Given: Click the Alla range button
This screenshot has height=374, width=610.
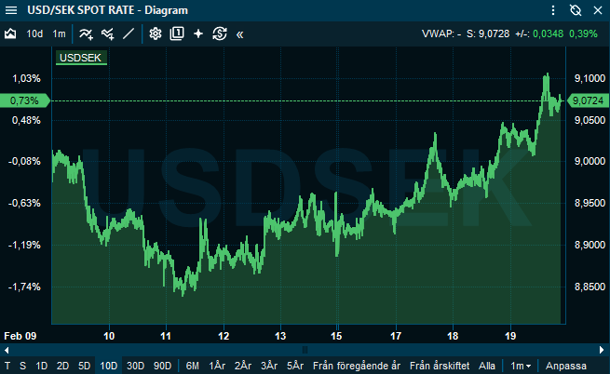Looking at the screenshot, I should 487,366.
